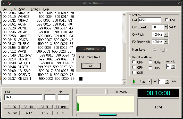This screenshot has width=183, height=119.
Task: Click the 1674 score panel
Action: (158, 107)
